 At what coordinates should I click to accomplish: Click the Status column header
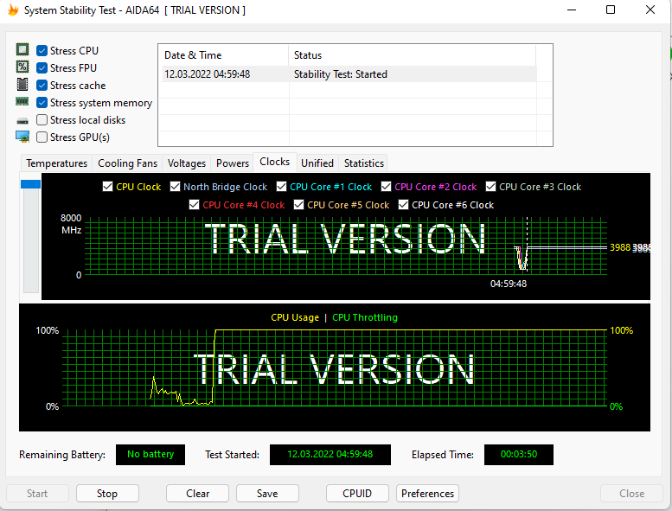click(413, 55)
